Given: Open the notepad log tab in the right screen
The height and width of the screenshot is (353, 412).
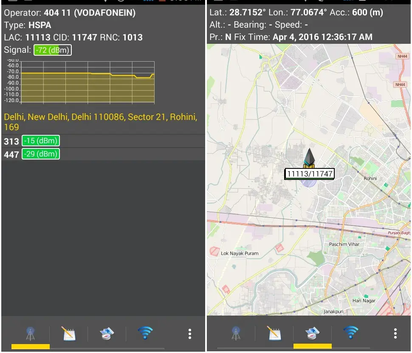Looking at the screenshot, I should click(x=274, y=333).
